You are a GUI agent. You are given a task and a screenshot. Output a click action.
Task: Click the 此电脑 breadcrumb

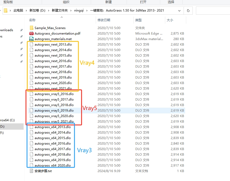[18, 10]
